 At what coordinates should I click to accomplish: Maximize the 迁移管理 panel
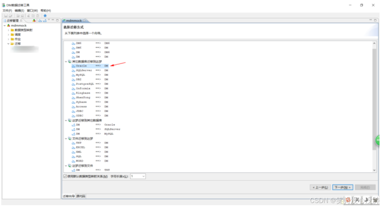[57, 20]
